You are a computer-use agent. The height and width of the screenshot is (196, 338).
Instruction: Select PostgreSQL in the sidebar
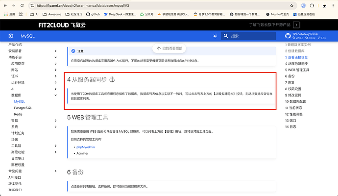23,108
